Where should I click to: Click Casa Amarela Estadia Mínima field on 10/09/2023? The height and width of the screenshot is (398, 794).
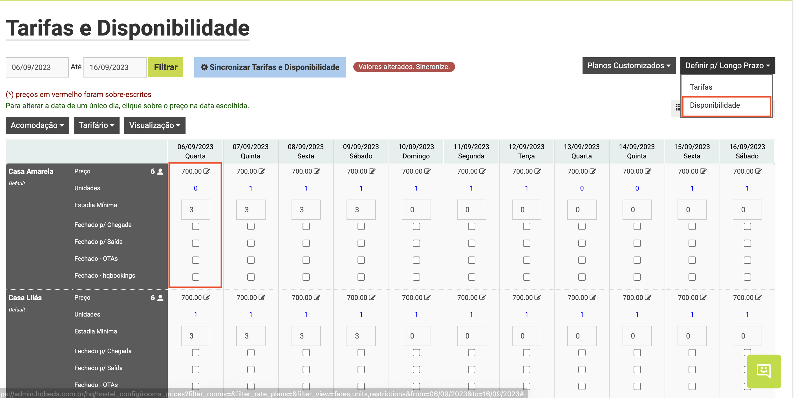[x=416, y=210]
